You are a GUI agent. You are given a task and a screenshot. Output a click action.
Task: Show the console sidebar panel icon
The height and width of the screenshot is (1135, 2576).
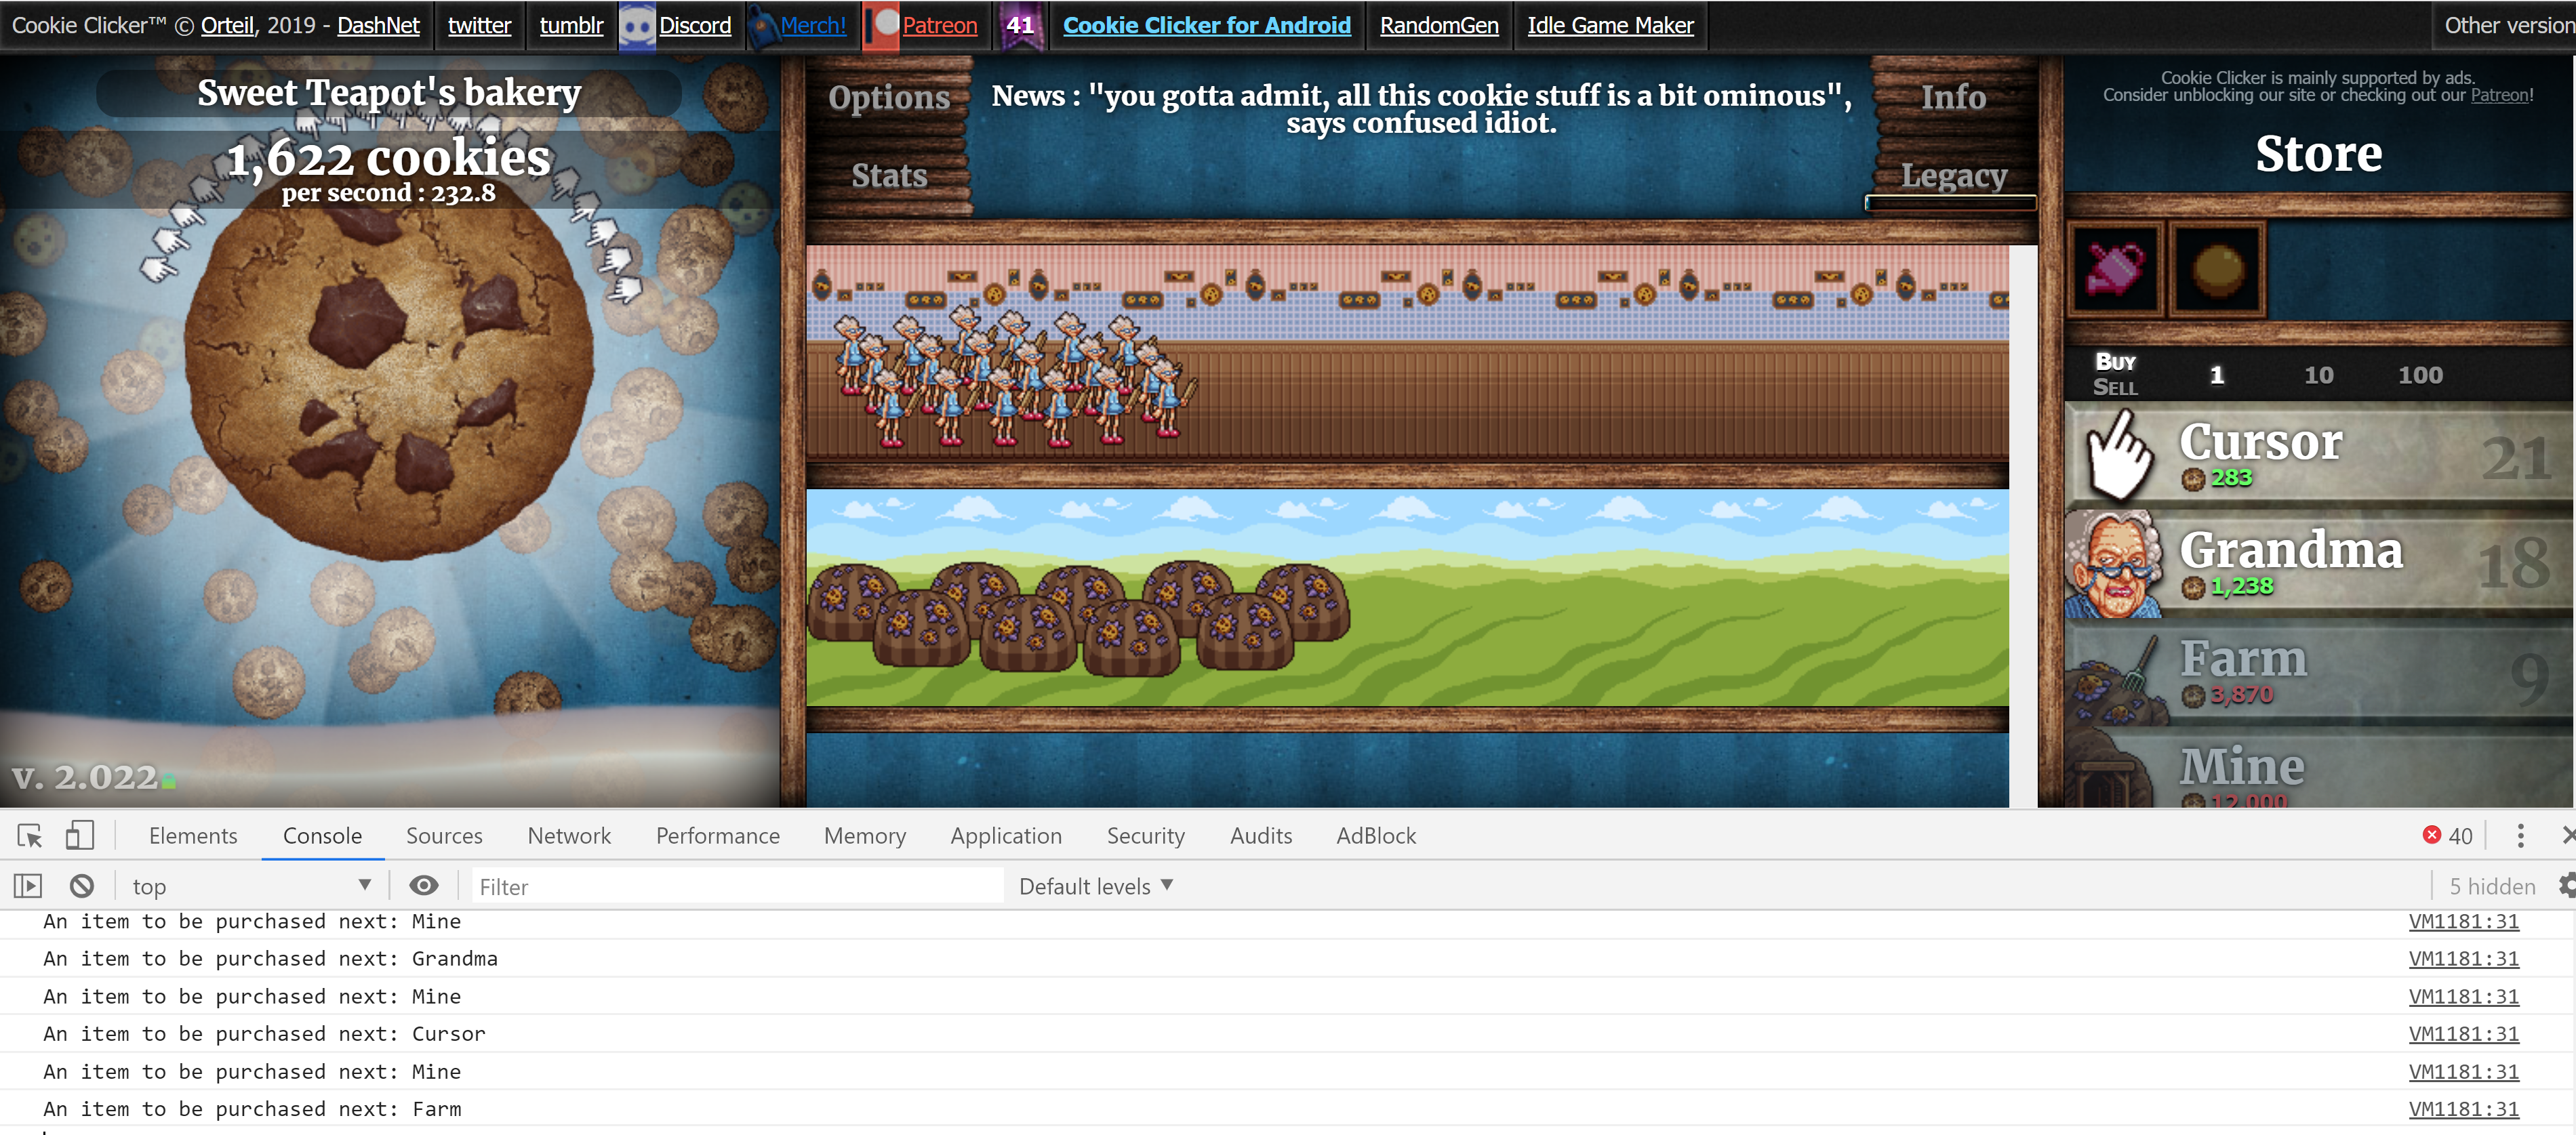[28, 886]
